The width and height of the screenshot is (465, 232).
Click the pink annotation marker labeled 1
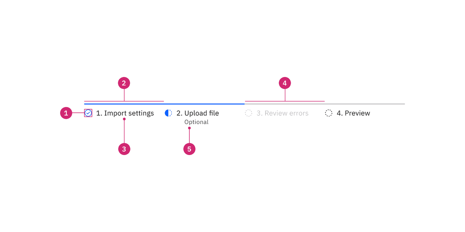pyautogui.click(x=66, y=113)
